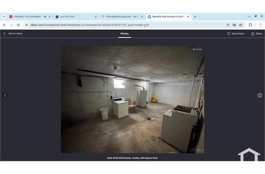Click the basement laundry photo
Viewport: 265px width, 174px height.
pos(132,100)
